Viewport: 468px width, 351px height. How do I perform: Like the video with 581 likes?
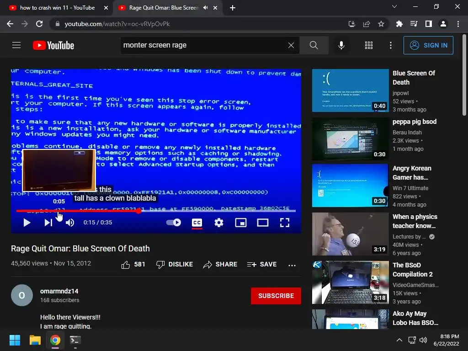point(133,265)
